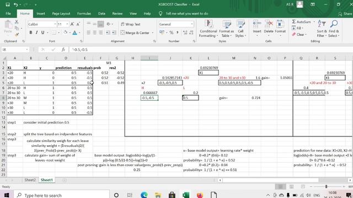Open the Name Box dropdown arrow
The image size is (353, 198).
click(x=27, y=50)
